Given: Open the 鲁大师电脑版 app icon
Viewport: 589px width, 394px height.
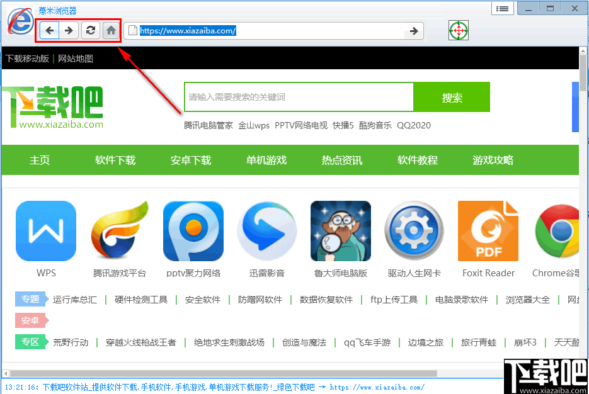Looking at the screenshot, I should point(341,231).
